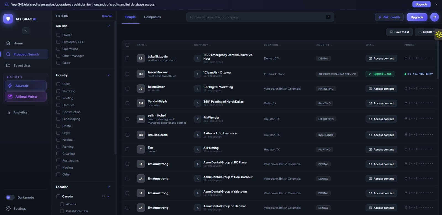
Task: Select all rows with header checkbox
Action: pos(127,45)
